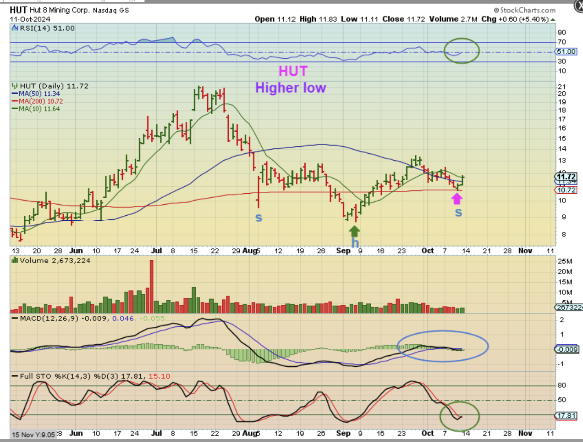Click the Volume 2.7M header value
The width and height of the screenshot is (583, 442).
(x=454, y=19)
